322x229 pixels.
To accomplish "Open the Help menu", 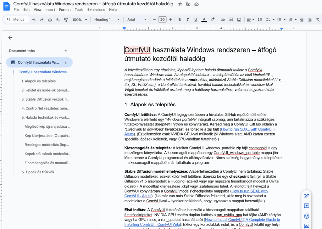I will 113,10.
